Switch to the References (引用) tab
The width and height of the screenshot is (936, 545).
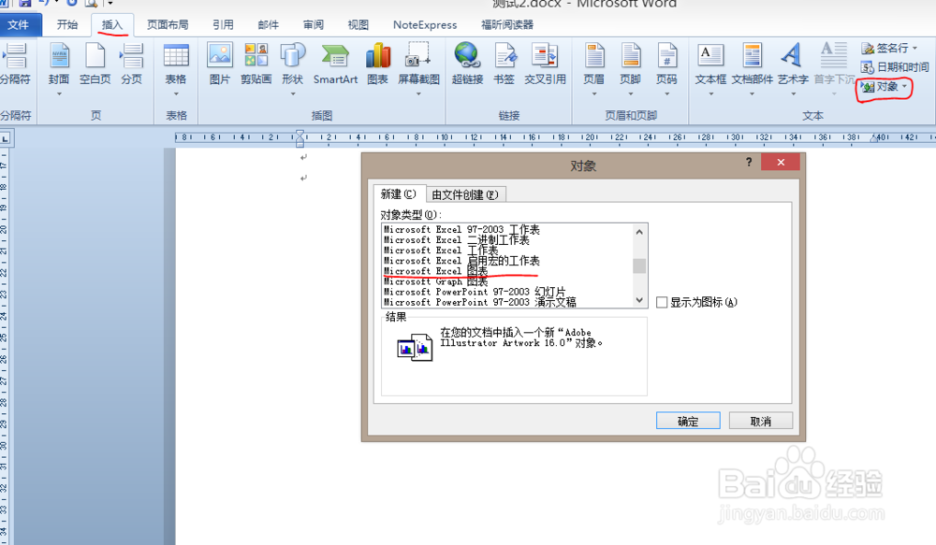point(223,24)
